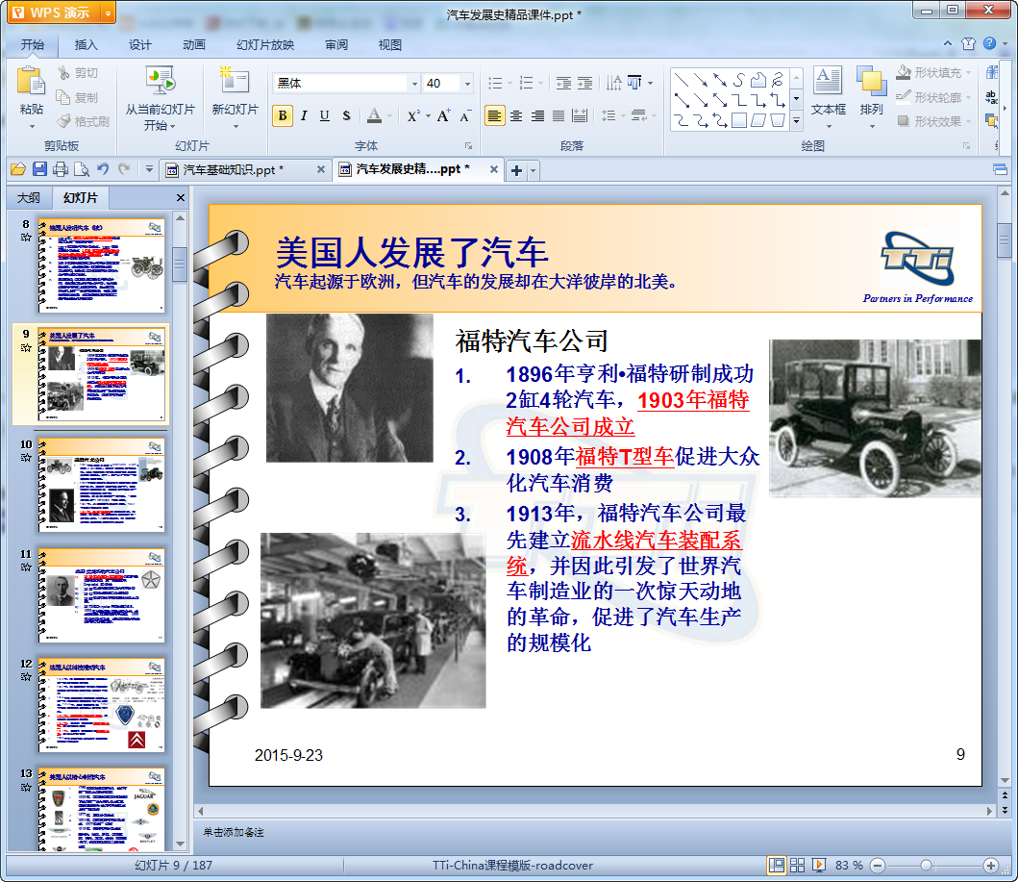Select slide 10 thumbnail
This screenshot has width=1018, height=882.
(101, 486)
